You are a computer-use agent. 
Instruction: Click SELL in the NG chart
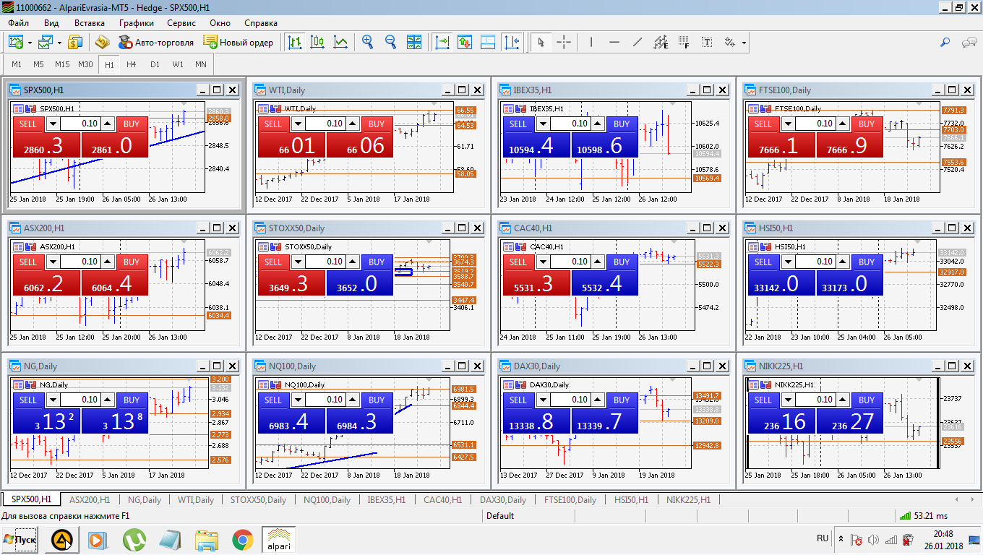pos(28,400)
